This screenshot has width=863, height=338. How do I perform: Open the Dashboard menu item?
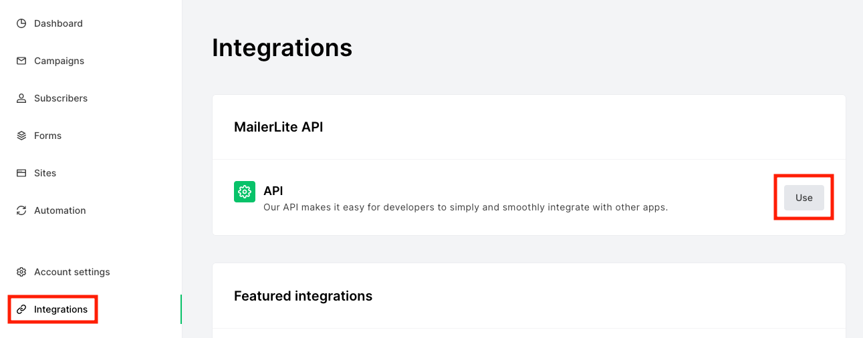58,23
